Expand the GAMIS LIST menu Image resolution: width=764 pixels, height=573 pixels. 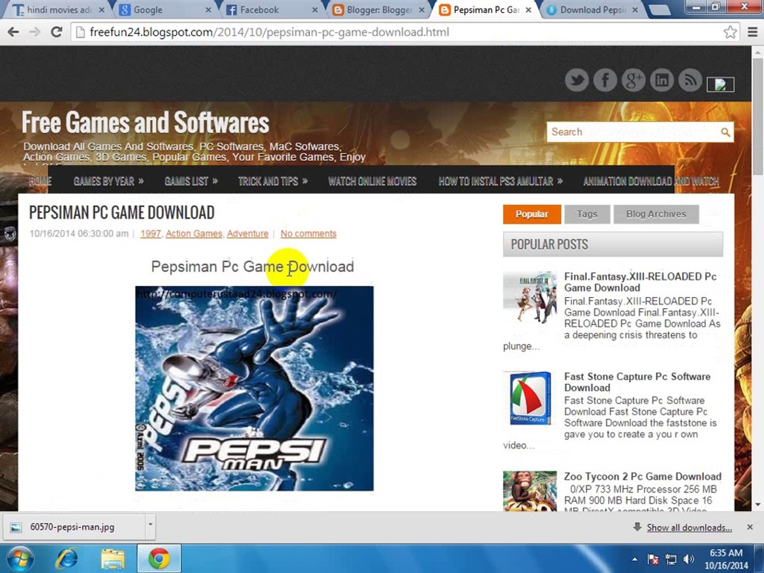(x=191, y=181)
